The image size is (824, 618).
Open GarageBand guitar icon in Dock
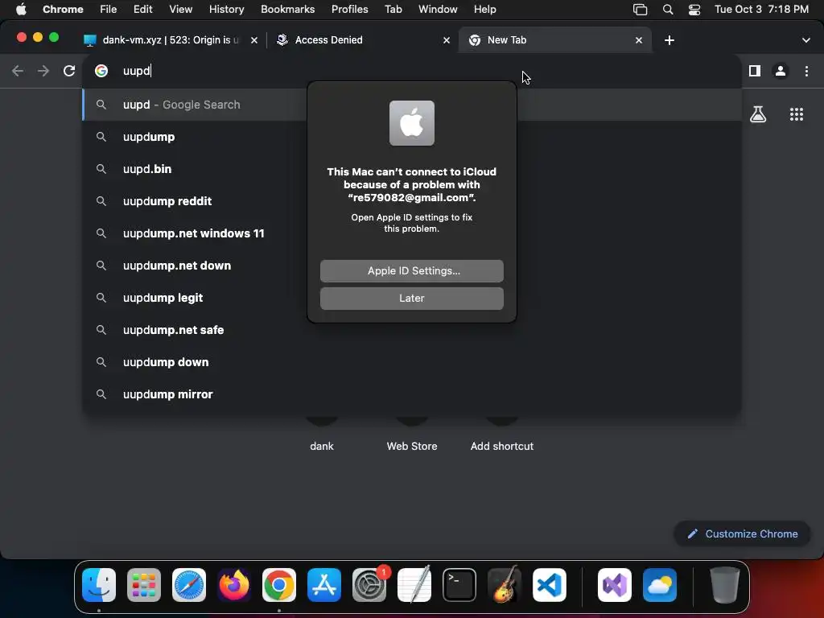coord(505,585)
